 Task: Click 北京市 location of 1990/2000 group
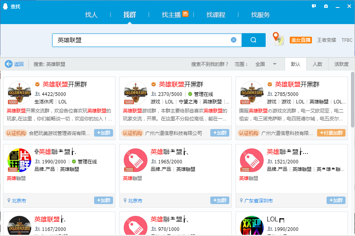point(19,201)
